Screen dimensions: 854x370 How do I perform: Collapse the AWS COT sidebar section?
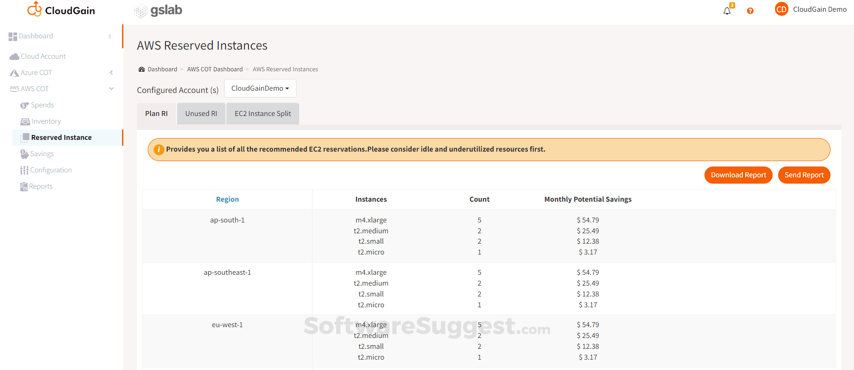click(111, 89)
